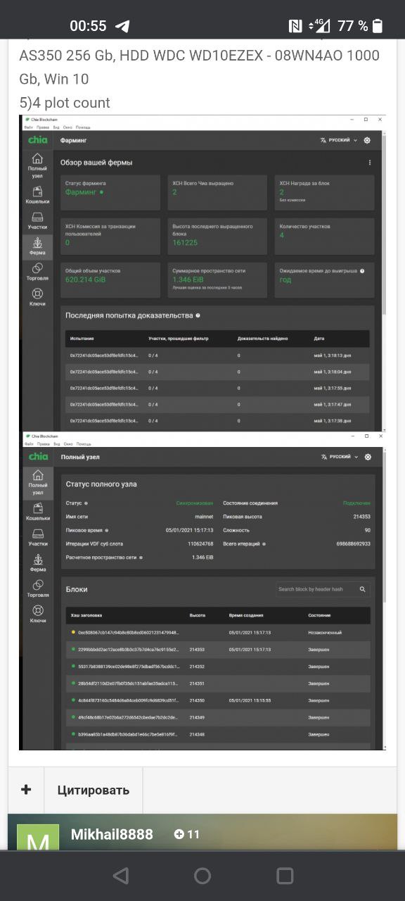Screen dimensions: 405x901
Task: Click Ключи keys icon in upper Chia screenshot
Action: coord(38,298)
